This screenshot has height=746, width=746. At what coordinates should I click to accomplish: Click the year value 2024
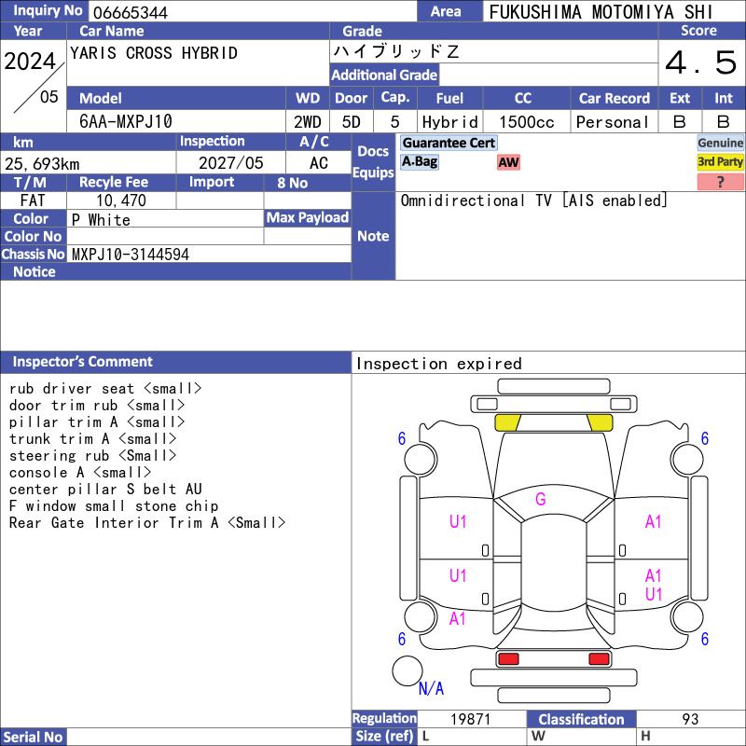(30, 62)
